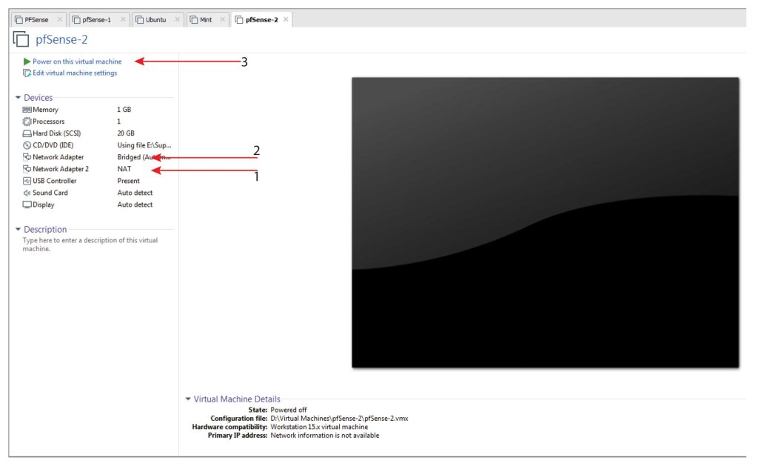
Task: Click the powered-off VM console preview
Action: (546, 222)
